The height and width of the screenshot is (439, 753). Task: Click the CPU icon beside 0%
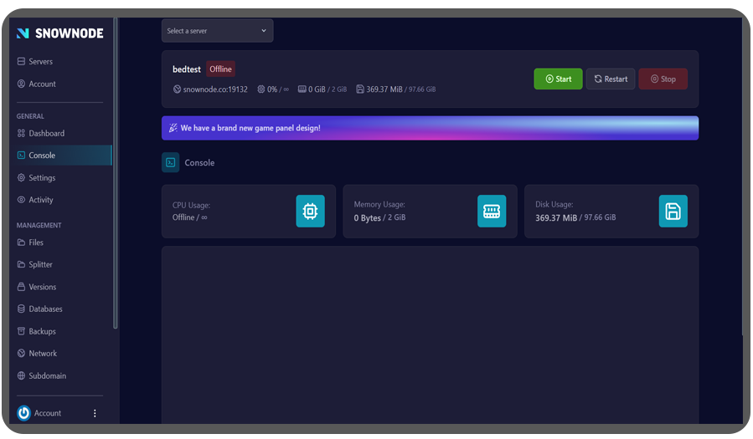pos(261,89)
